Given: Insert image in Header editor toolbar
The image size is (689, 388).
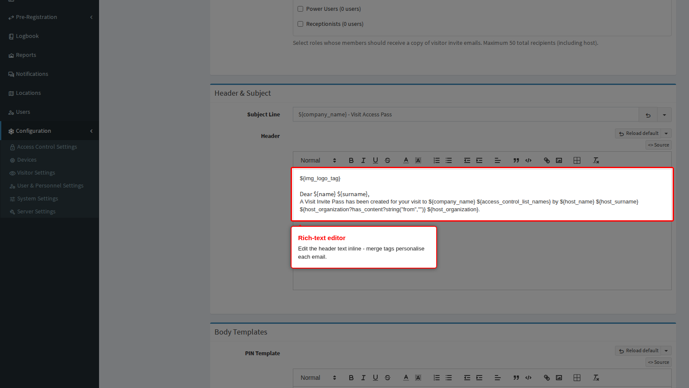Looking at the screenshot, I should (559, 160).
